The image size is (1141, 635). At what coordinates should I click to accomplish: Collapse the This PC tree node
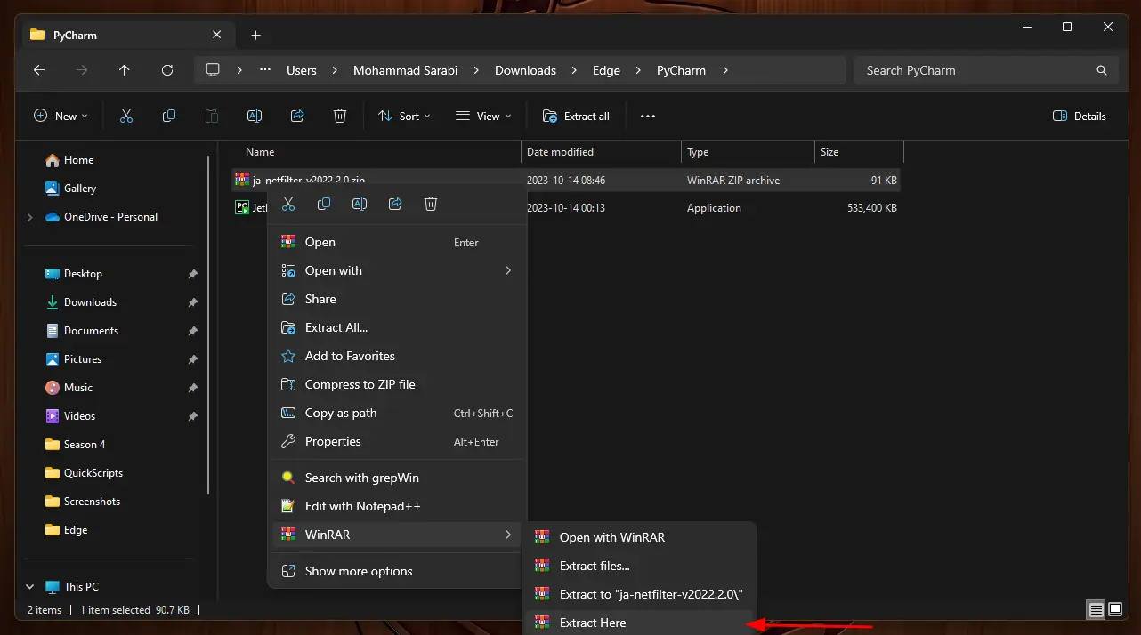point(31,587)
